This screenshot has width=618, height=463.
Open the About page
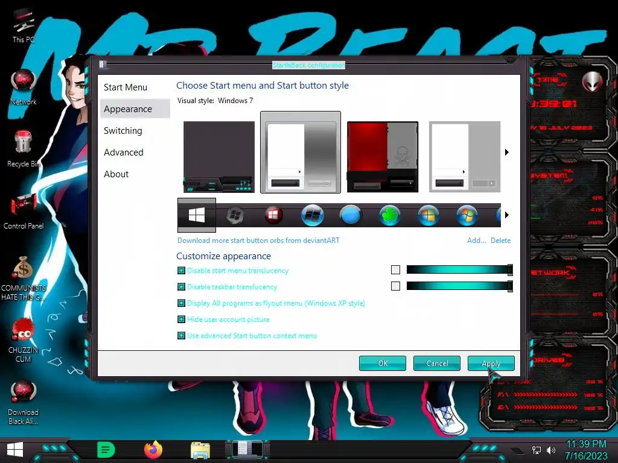click(116, 174)
